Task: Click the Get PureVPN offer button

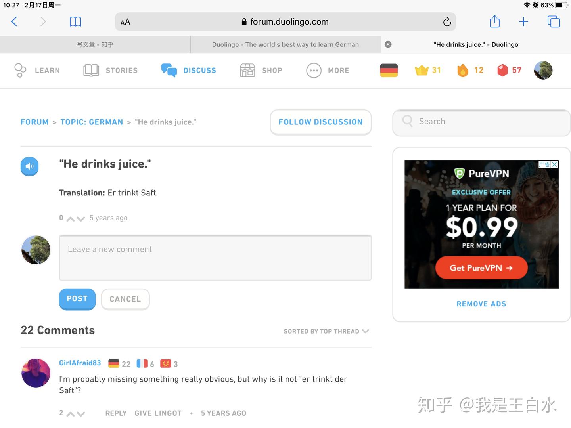Action: [481, 268]
